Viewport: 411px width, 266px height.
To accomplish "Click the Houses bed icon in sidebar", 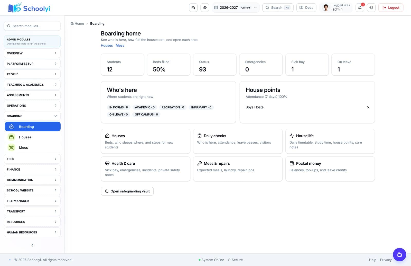I will (x=11, y=137).
